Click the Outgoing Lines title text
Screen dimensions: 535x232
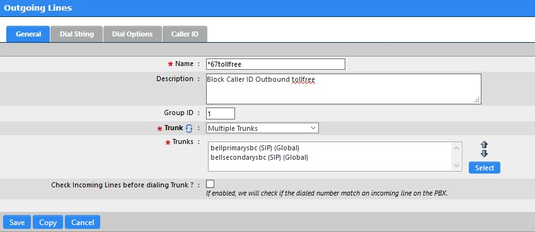(x=38, y=8)
